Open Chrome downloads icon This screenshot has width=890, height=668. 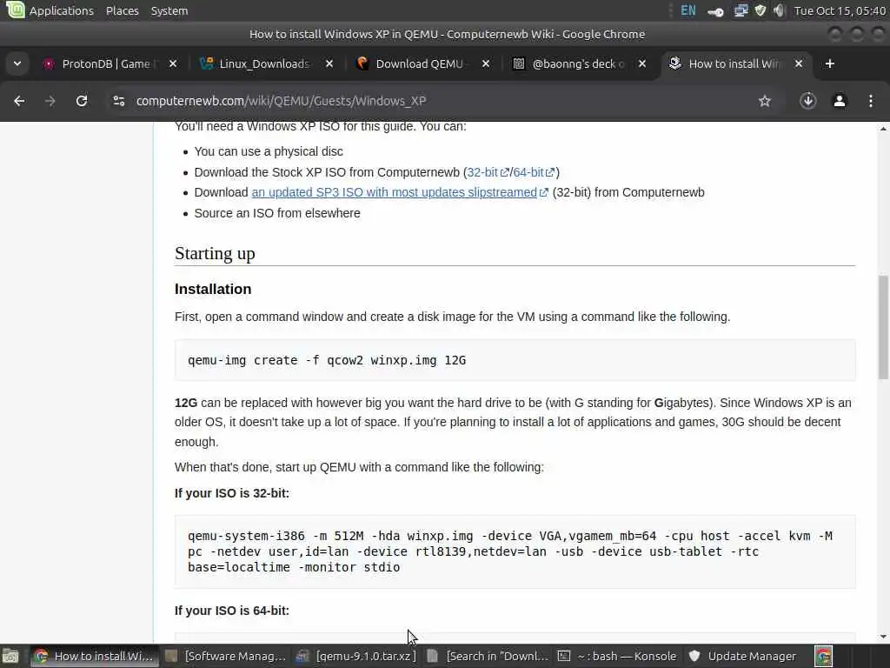(807, 101)
